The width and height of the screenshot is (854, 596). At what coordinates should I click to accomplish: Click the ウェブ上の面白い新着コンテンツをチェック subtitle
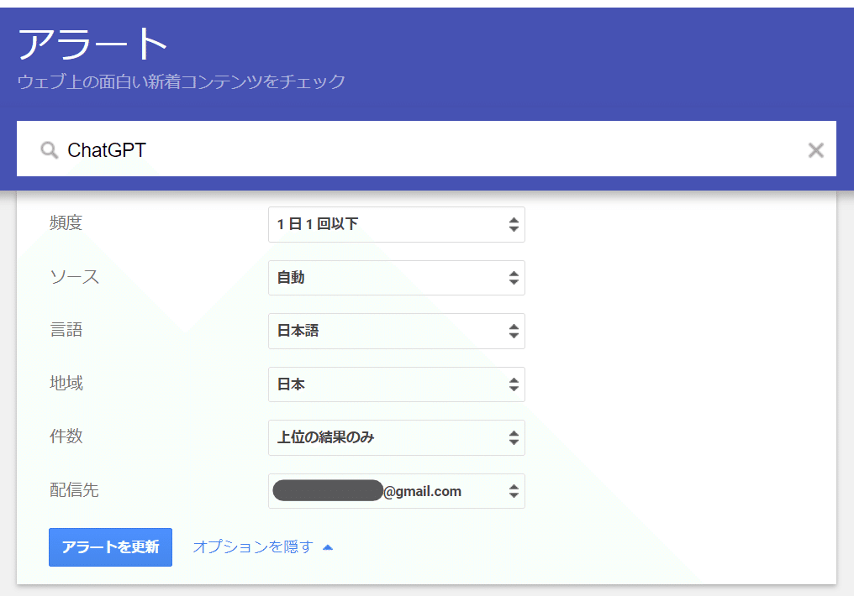182,81
